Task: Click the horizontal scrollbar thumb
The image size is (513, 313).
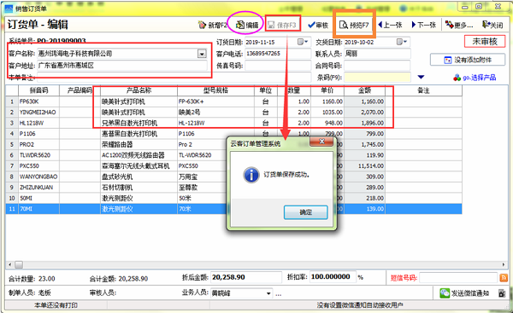Action: click(19, 264)
